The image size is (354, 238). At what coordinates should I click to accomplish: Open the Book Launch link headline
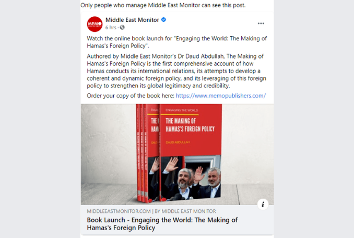pyautogui.click(x=162, y=224)
